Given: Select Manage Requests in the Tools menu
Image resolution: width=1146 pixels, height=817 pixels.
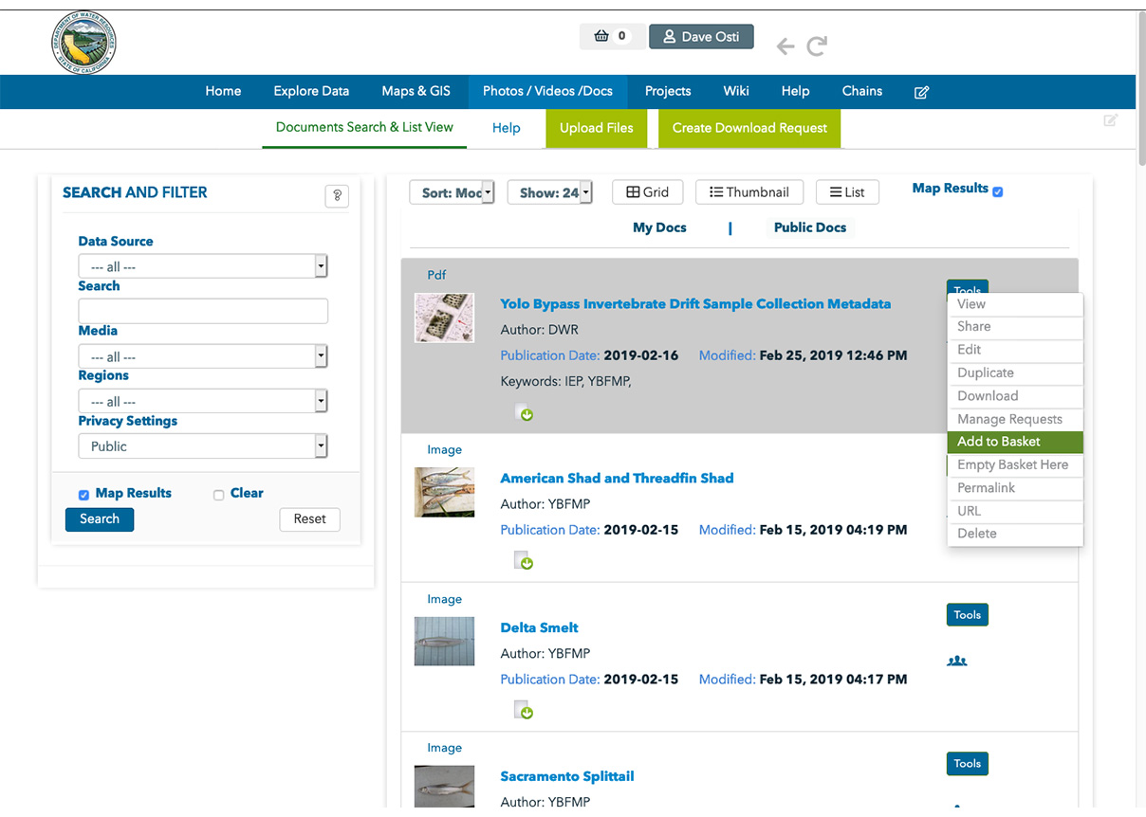Looking at the screenshot, I should (1015, 419).
